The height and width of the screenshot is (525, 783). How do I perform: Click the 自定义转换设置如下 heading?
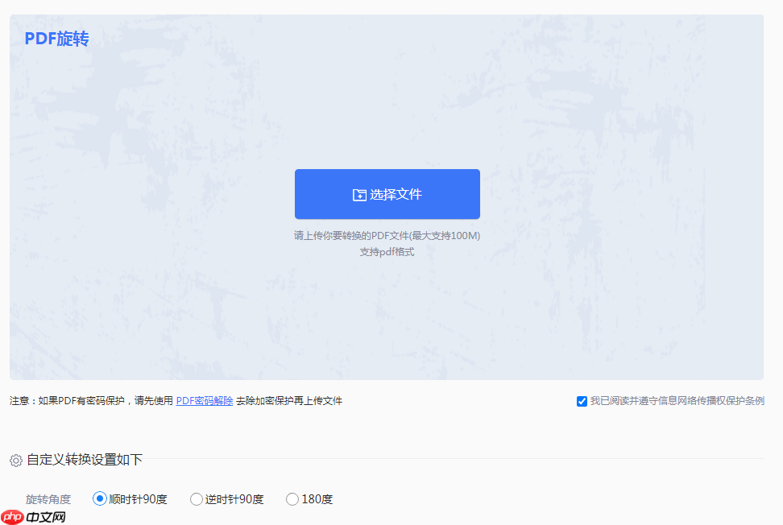click(x=85, y=460)
